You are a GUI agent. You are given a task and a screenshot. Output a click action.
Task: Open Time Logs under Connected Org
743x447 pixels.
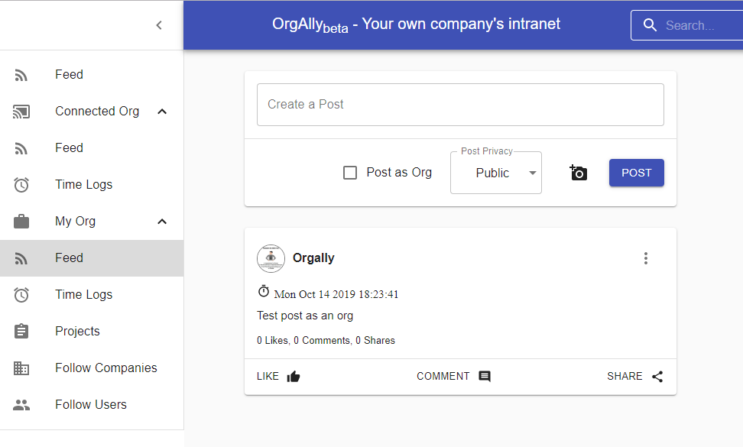92,185
